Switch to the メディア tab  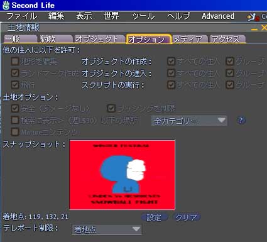pos(190,39)
